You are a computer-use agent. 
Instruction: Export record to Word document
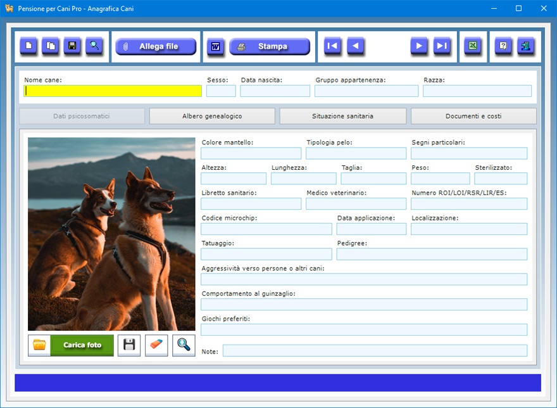(215, 47)
